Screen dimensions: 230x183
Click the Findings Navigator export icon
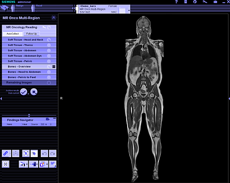48,119
